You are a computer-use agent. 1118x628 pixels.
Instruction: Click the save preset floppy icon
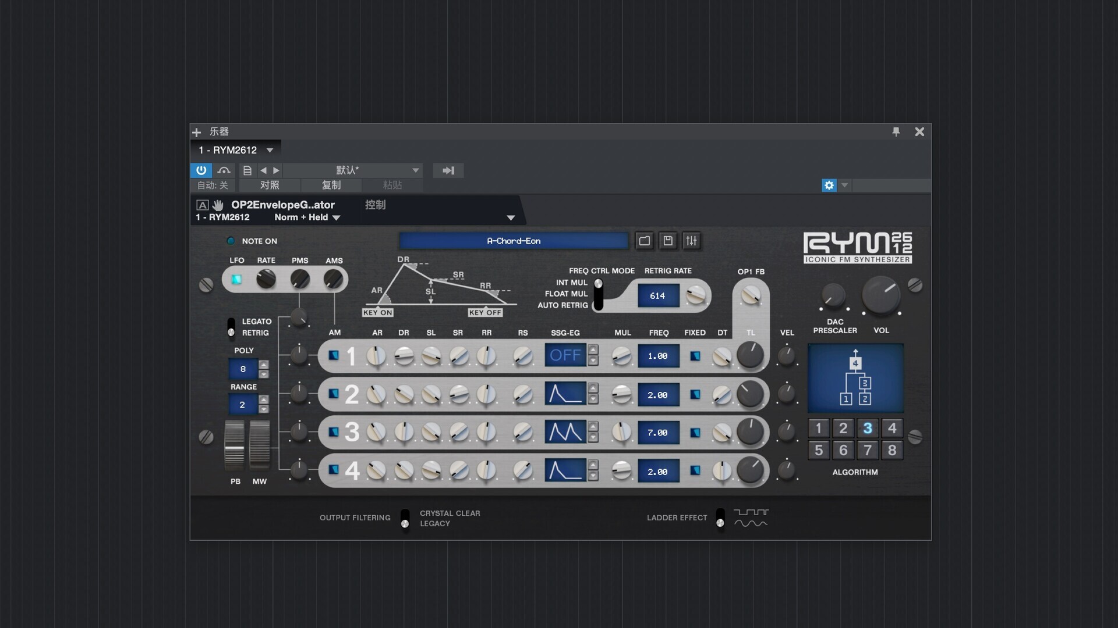pos(668,241)
